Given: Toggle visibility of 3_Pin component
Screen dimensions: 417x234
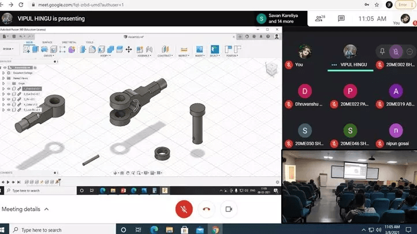Looking at the screenshot, I should pos(9,99).
